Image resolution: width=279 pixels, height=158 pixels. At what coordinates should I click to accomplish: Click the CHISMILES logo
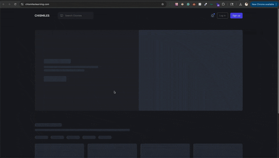(x=42, y=16)
